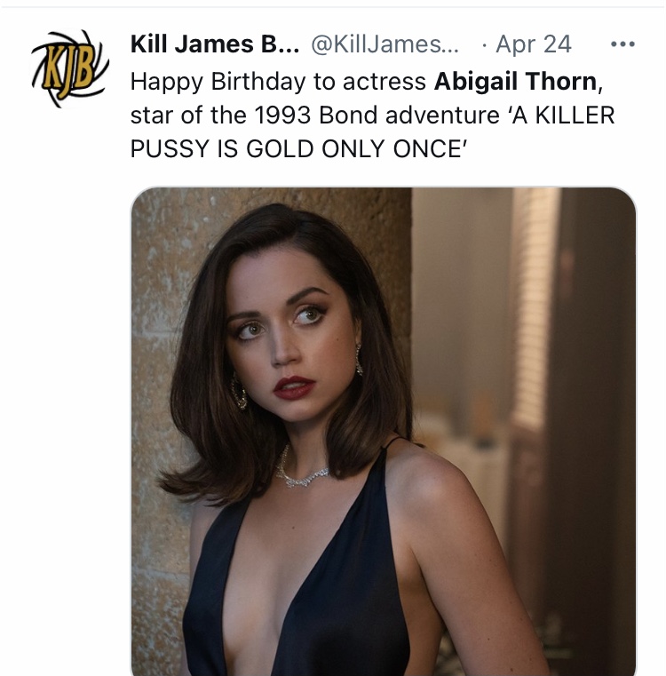Open the attached photo in the tweet
Viewport: 666px width, 676px height.
pyautogui.click(x=384, y=431)
